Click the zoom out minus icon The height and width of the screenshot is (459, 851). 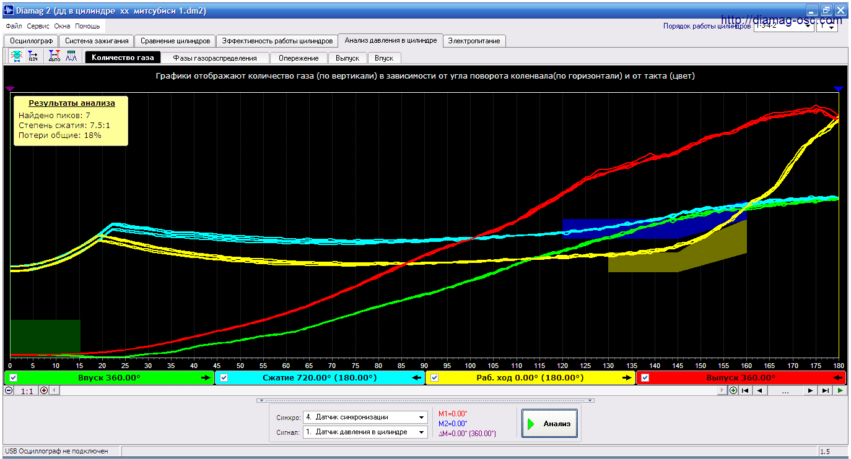9,390
